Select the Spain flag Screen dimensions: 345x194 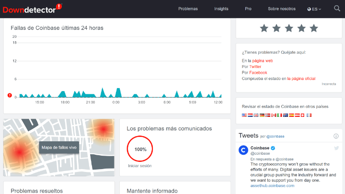point(291,115)
